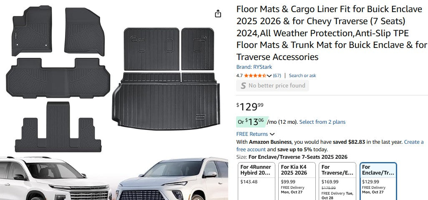Click the S logo in the price badge

pos(243,86)
